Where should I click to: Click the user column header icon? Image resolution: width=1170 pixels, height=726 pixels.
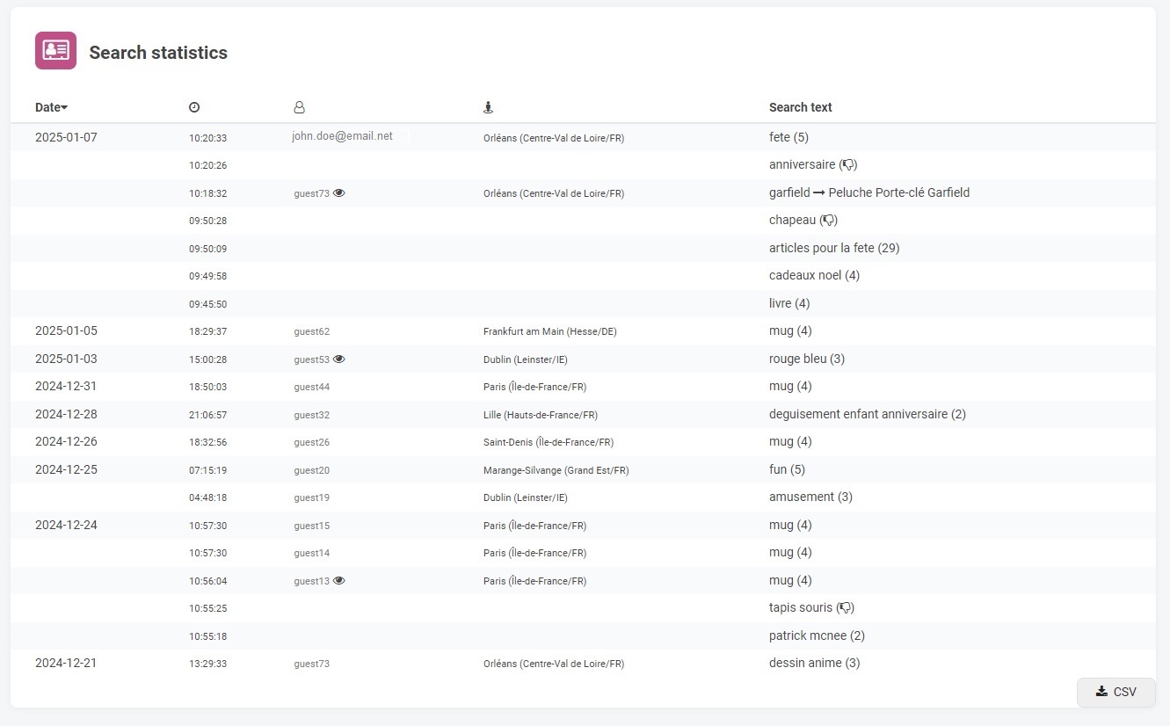click(x=299, y=107)
